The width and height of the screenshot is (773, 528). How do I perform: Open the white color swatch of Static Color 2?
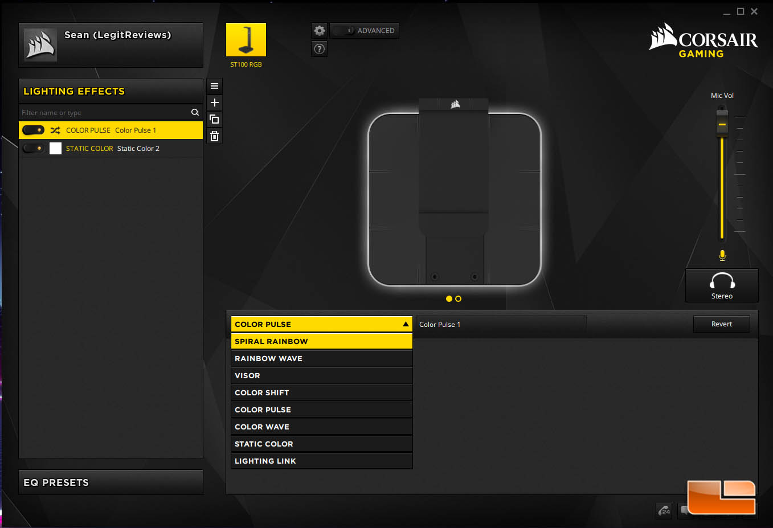pos(55,149)
